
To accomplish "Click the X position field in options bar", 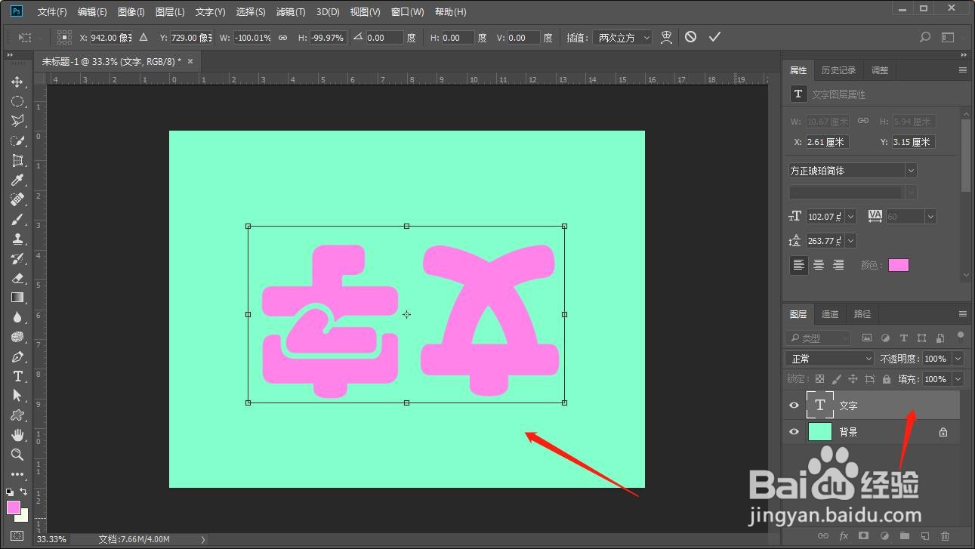I will pyautogui.click(x=112, y=38).
